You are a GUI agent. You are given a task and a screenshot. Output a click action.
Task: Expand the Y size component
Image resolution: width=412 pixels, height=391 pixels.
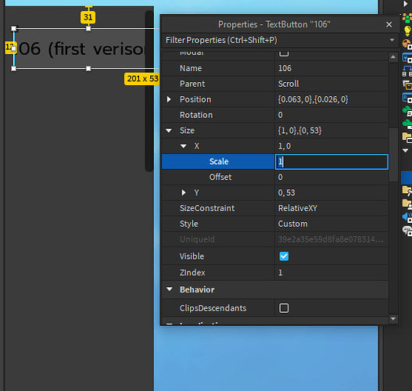[184, 192]
